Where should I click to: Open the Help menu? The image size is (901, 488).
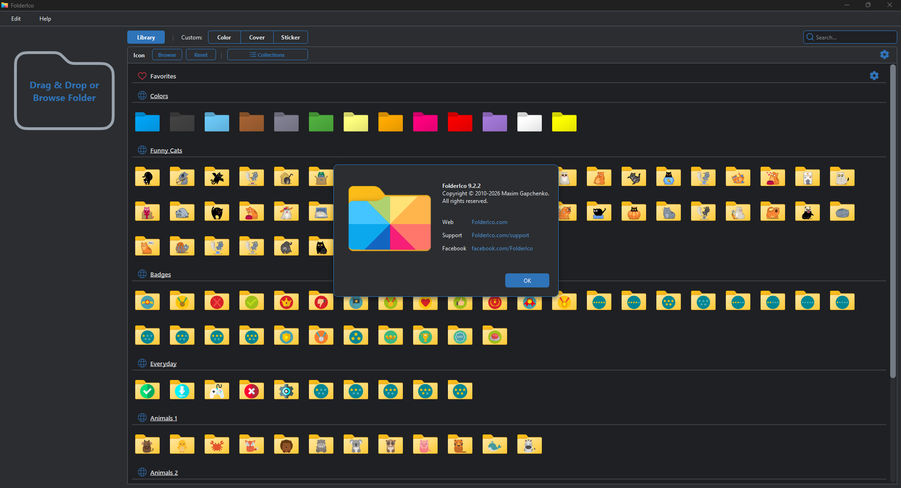pos(45,19)
